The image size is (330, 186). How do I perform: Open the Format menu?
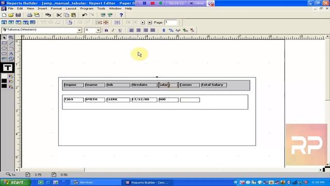pos(56,8)
